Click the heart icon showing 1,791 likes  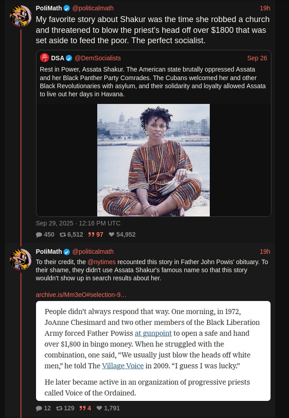click(x=99, y=408)
